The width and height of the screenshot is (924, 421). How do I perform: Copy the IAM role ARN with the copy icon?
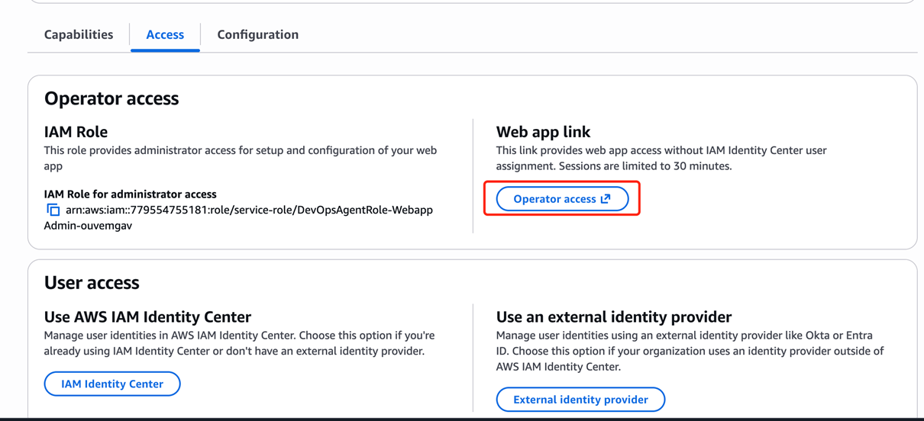point(53,210)
